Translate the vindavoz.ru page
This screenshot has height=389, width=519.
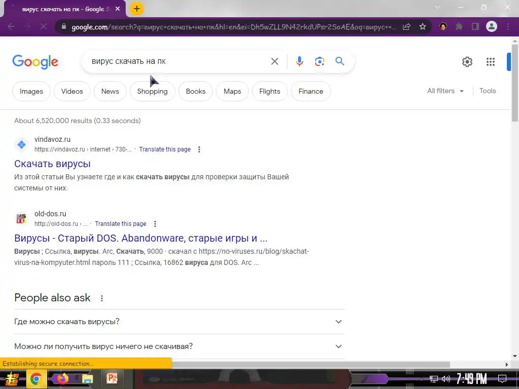[165, 149]
